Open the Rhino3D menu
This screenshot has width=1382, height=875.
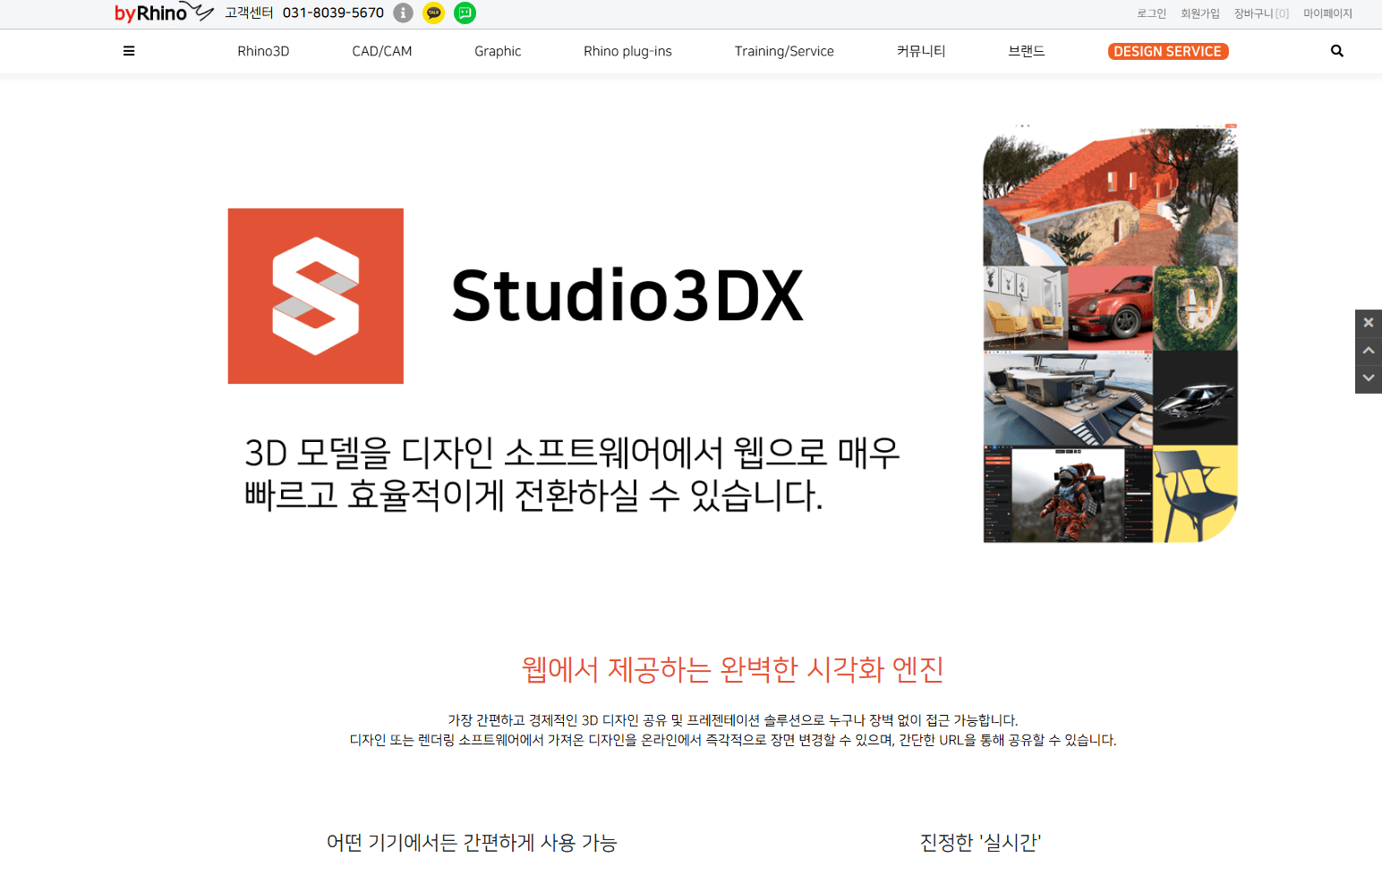263,51
